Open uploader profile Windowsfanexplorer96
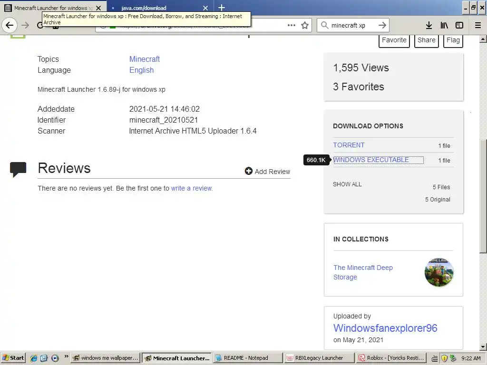This screenshot has height=365, width=487. (385, 328)
